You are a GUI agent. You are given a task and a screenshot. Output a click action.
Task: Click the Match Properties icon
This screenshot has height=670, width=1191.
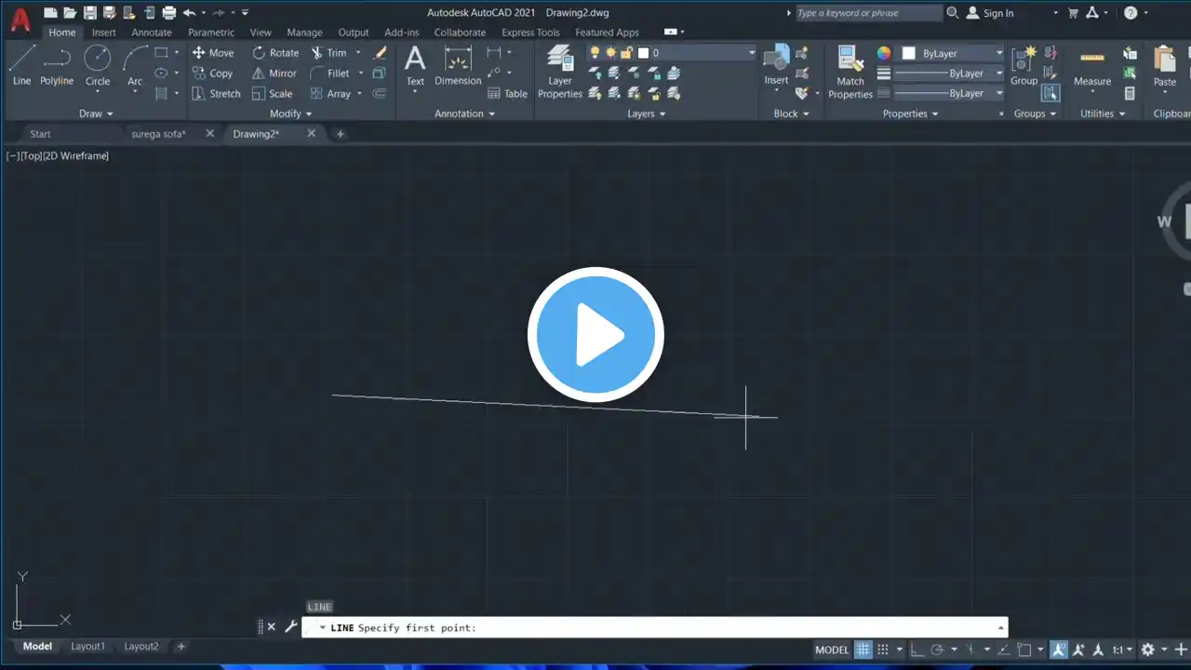click(x=850, y=72)
